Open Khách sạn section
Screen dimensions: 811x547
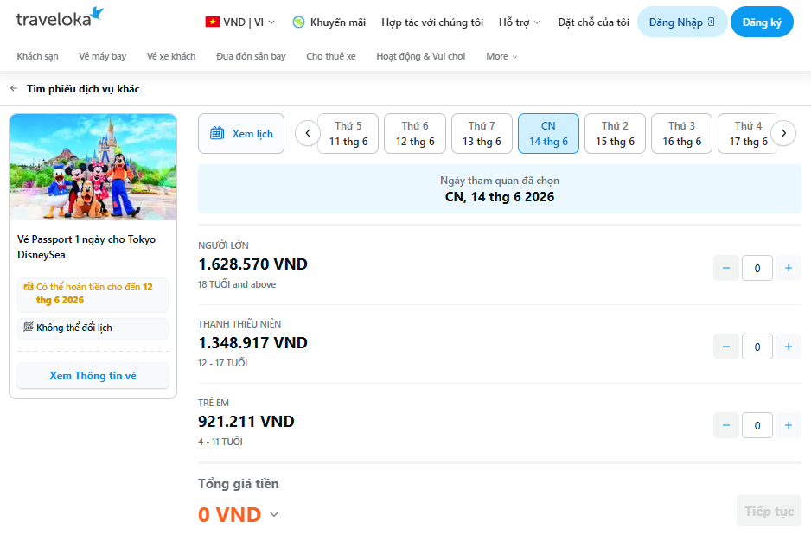click(37, 56)
